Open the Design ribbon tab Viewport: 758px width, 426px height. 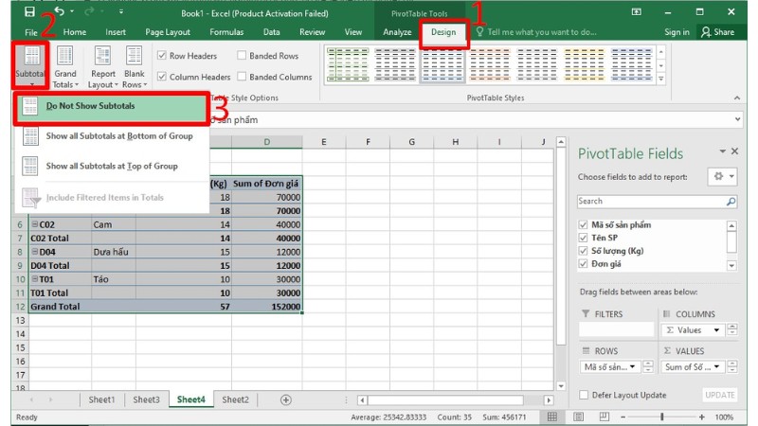pyautogui.click(x=442, y=31)
